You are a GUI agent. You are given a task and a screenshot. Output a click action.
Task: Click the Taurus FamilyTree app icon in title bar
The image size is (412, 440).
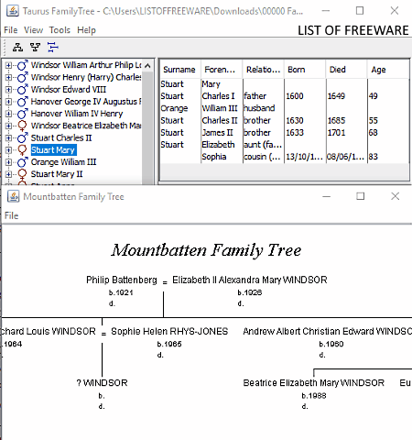tap(13, 11)
